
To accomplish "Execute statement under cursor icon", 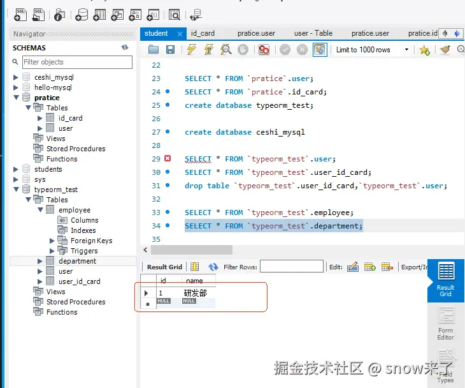I will pyautogui.click(x=209, y=49).
